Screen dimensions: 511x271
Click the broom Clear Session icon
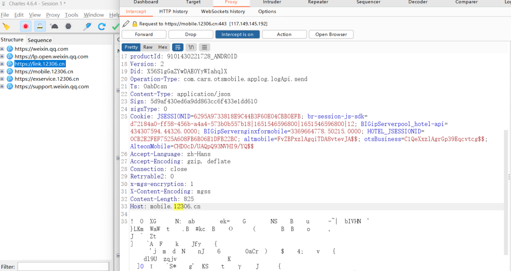click(x=6, y=26)
